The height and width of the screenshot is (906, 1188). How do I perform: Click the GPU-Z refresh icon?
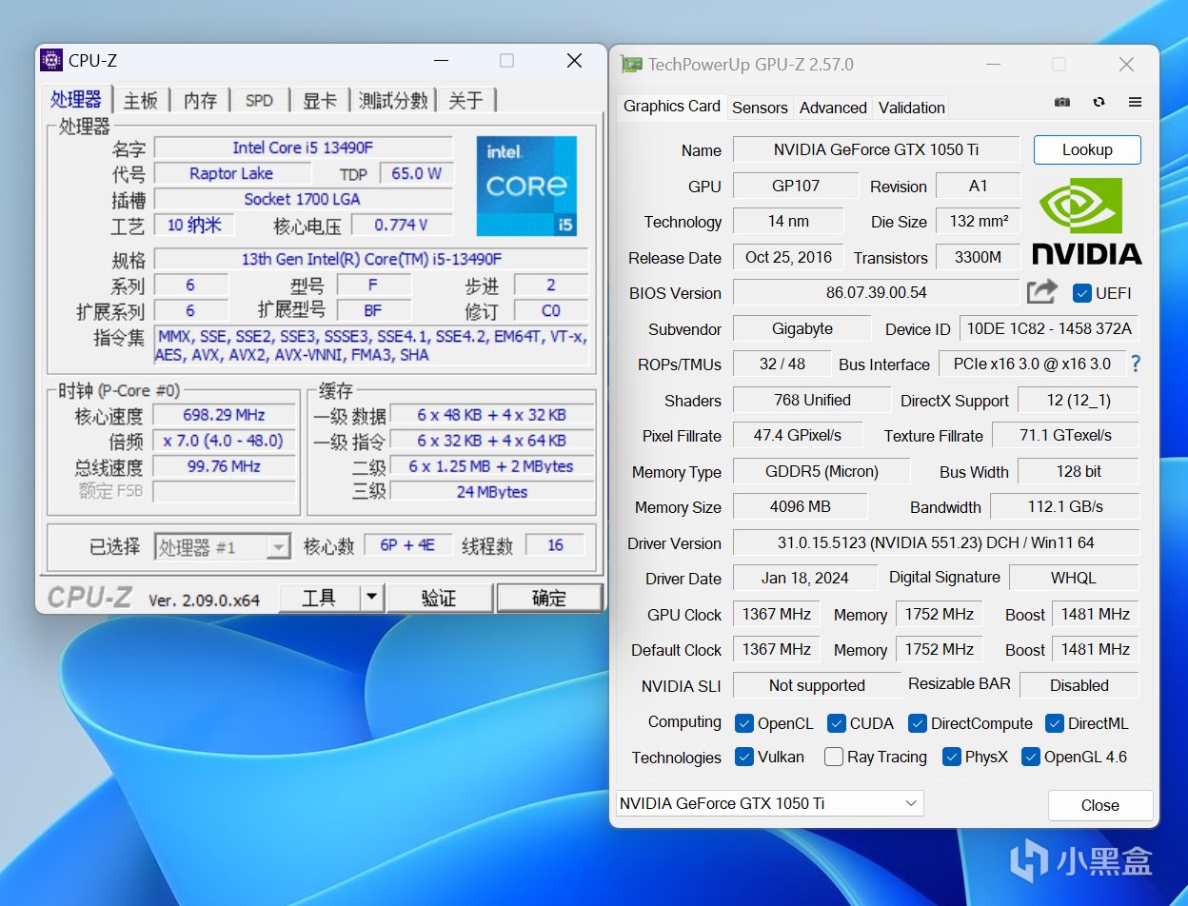pyautogui.click(x=1099, y=102)
